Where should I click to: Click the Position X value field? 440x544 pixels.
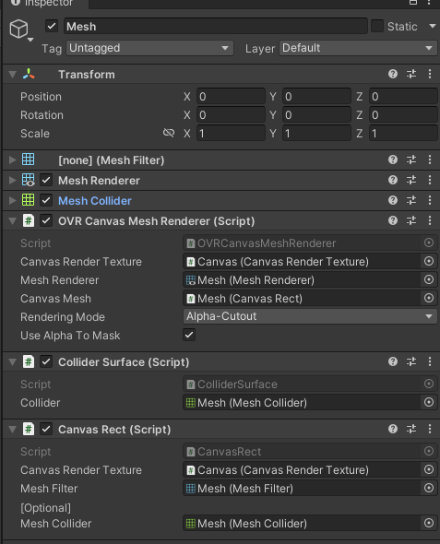point(231,97)
